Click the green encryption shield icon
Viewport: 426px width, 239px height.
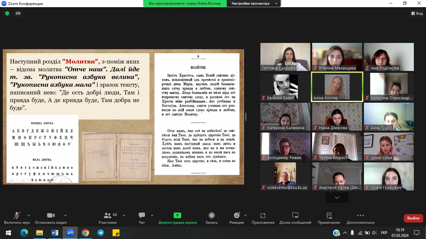(x=7, y=13)
